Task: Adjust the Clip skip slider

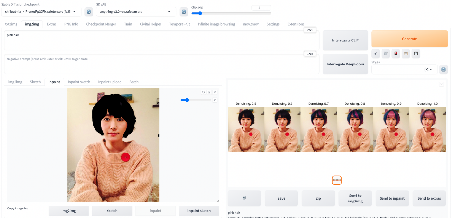Action: 231,13
